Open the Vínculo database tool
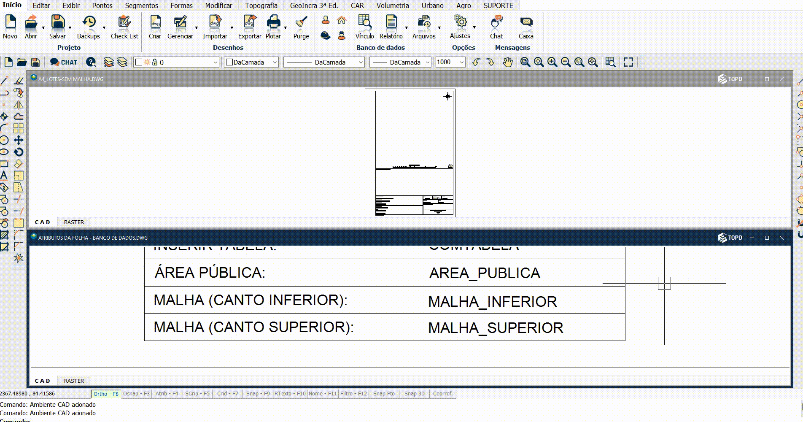This screenshot has height=422, width=803. coord(364,25)
